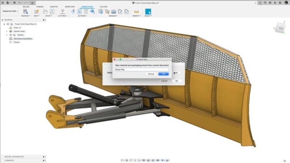Click the Inspect measure icon
The width and height of the screenshot is (290, 163).
pos(136,12)
